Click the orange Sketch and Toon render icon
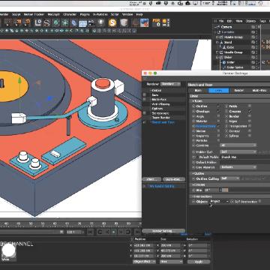 [x=112, y=22]
